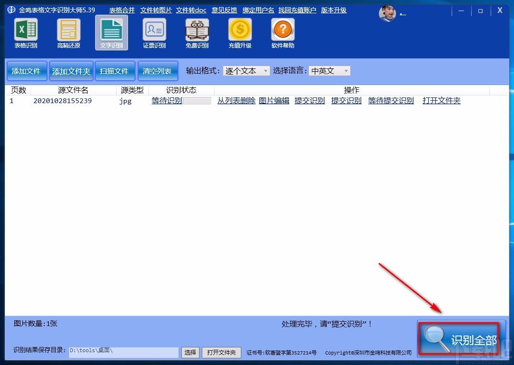Open the 输出格式 output format dropdown
Viewport: 514px width, 365px height.
click(x=246, y=70)
